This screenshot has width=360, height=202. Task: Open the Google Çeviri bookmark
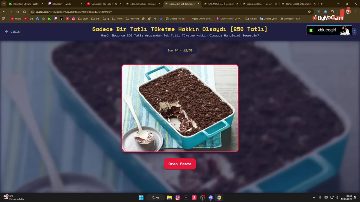(269, 19)
